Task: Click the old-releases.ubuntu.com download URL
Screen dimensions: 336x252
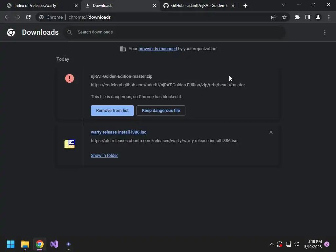Action: point(164,140)
